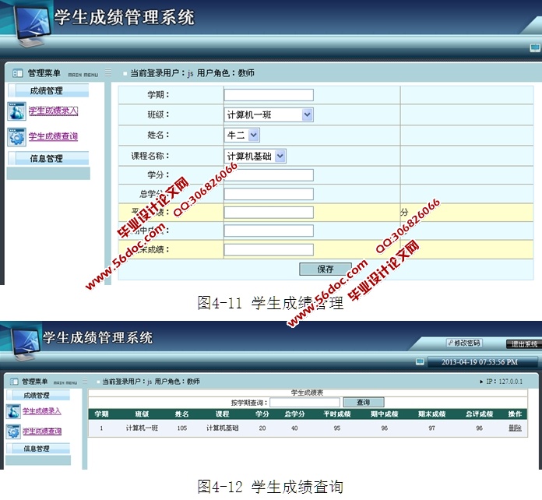Open the 学生成绩查询 link in Figure 4-12
542x500 pixels.
click(x=42, y=431)
